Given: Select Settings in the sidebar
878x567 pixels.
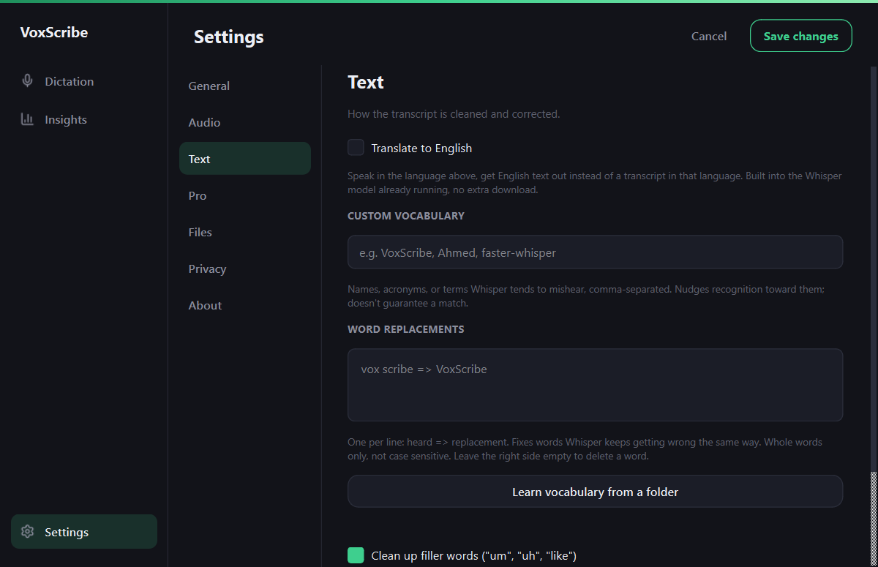Looking at the screenshot, I should 84,532.
